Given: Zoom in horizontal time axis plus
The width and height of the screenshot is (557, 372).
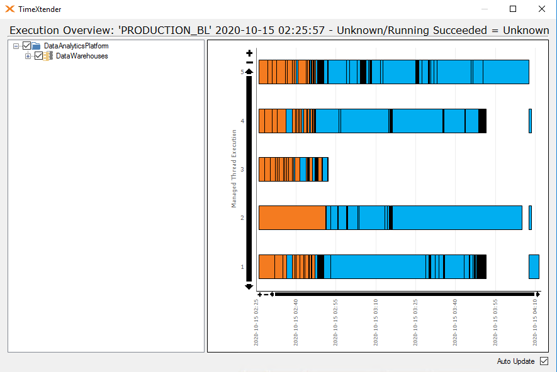Looking at the screenshot, I should pyautogui.click(x=260, y=295).
